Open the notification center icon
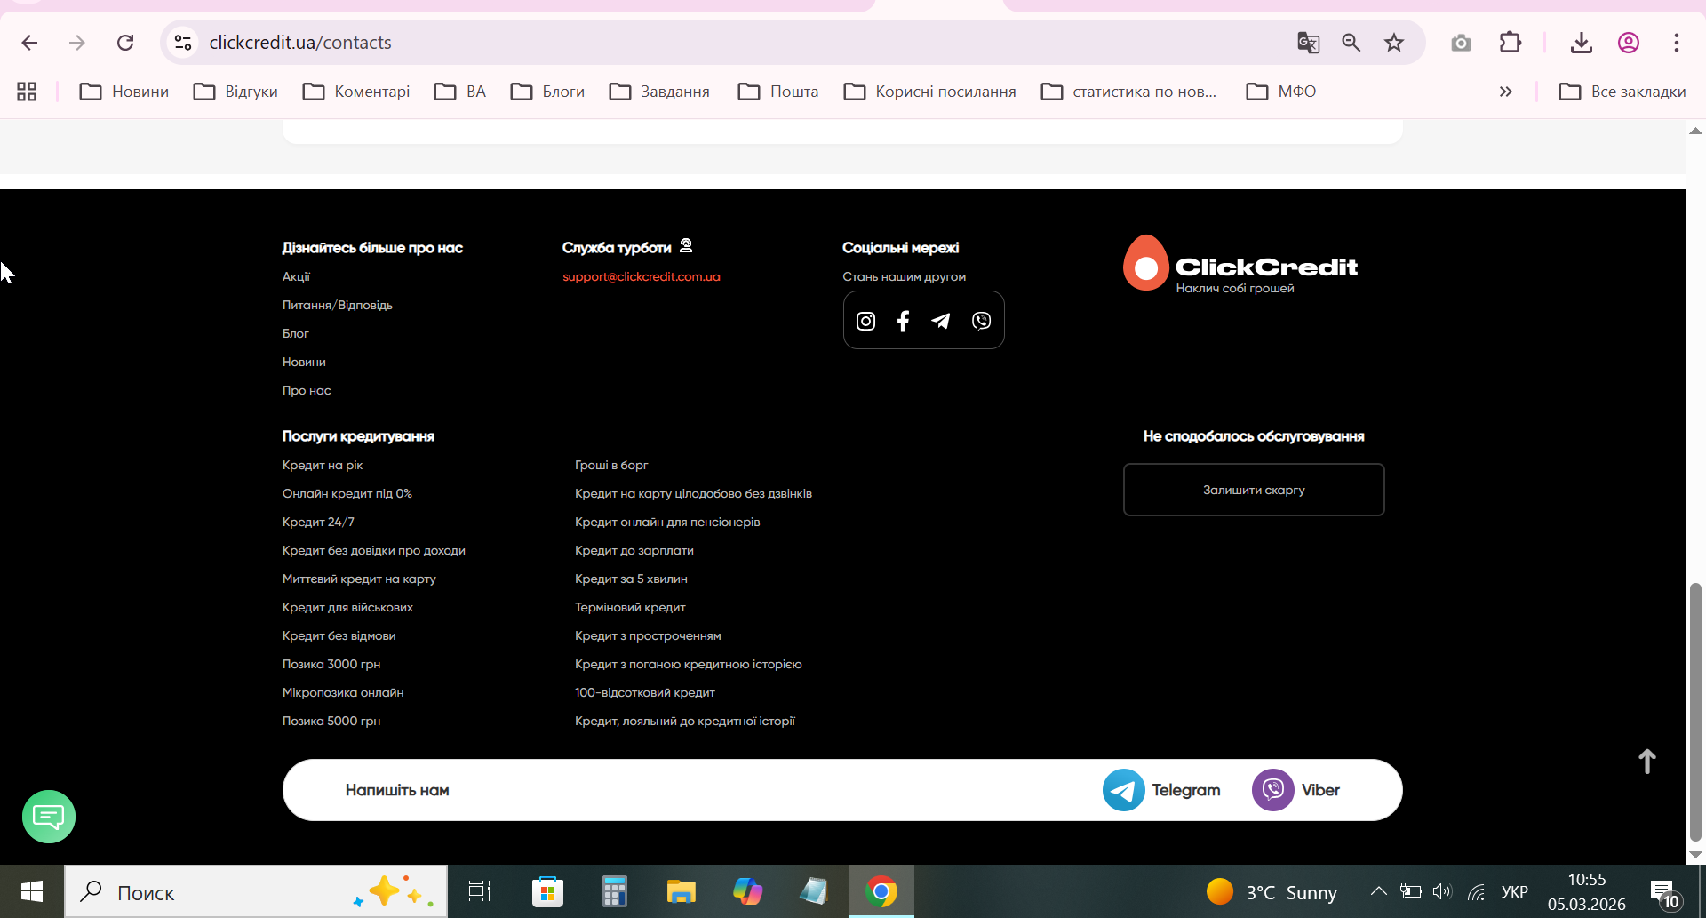 click(x=1663, y=892)
